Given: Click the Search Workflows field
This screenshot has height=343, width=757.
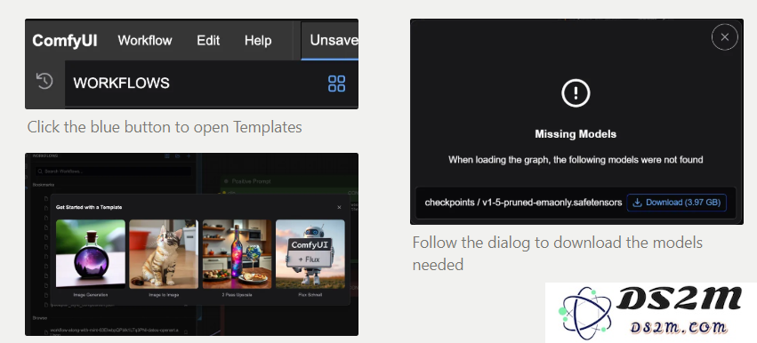Looking at the screenshot, I should pyautogui.click(x=114, y=171).
